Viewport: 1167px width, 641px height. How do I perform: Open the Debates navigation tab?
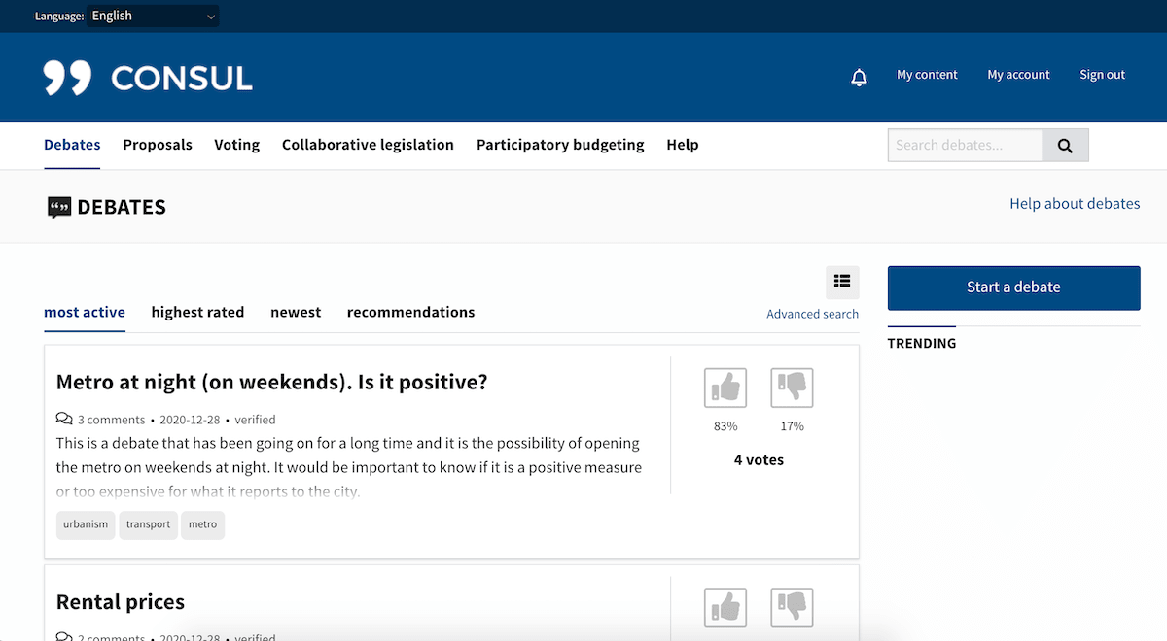tap(72, 145)
